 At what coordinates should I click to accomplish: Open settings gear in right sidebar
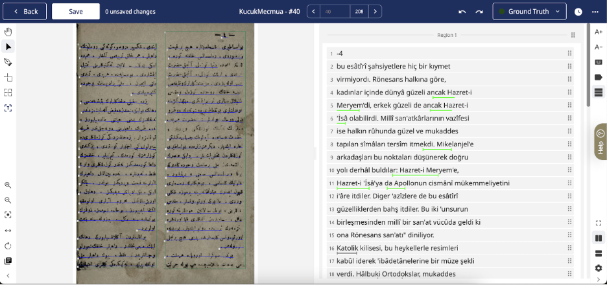point(598,268)
